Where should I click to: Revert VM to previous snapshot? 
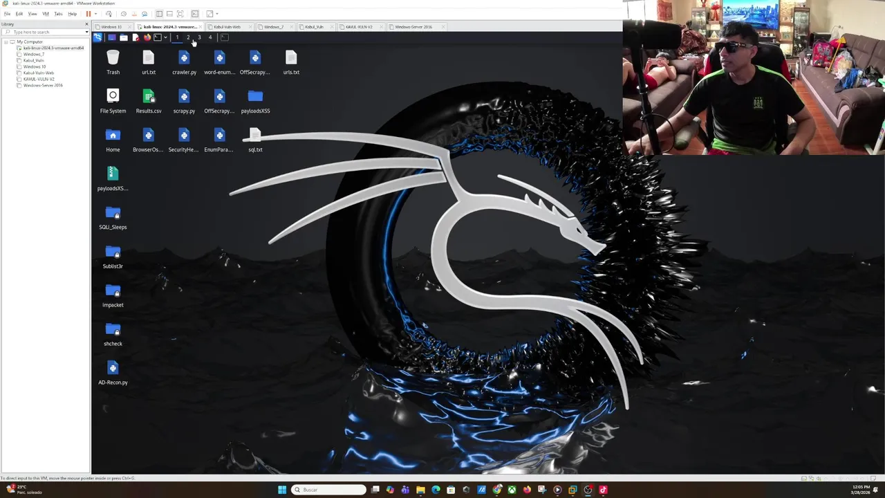135,14
